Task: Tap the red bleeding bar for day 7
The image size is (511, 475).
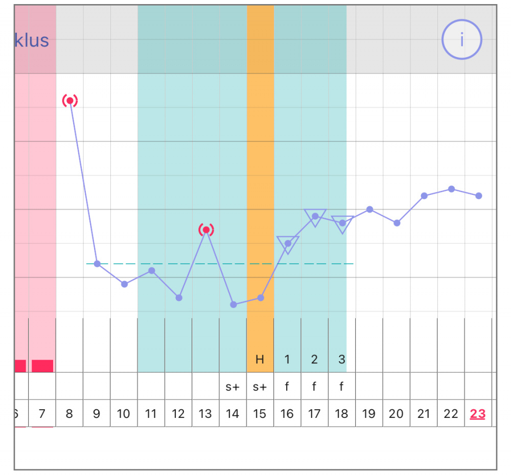Action: coord(42,366)
